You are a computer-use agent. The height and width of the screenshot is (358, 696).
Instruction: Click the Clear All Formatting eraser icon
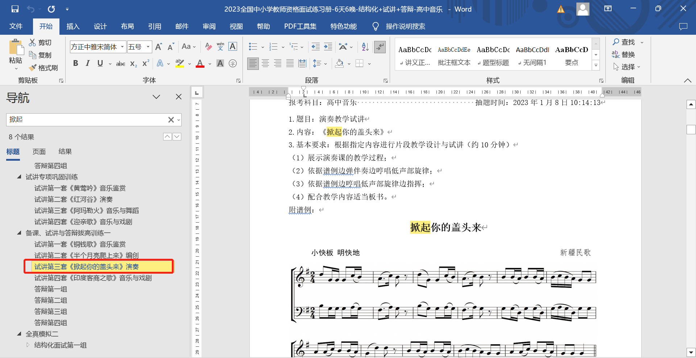pyautogui.click(x=208, y=47)
